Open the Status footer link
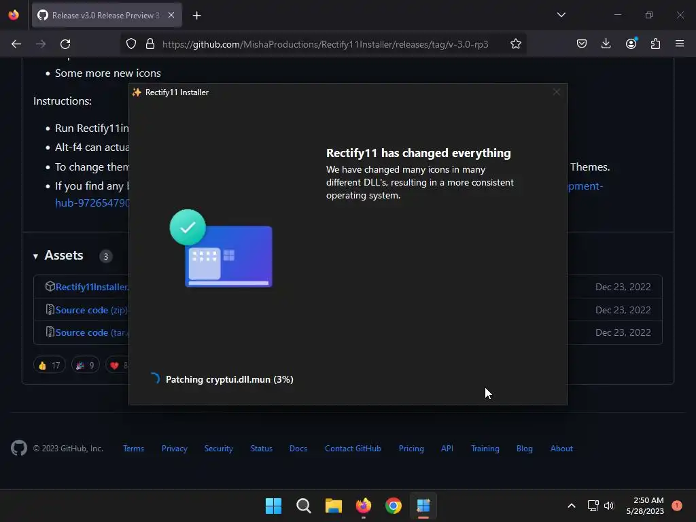696x522 pixels. pyautogui.click(x=262, y=449)
